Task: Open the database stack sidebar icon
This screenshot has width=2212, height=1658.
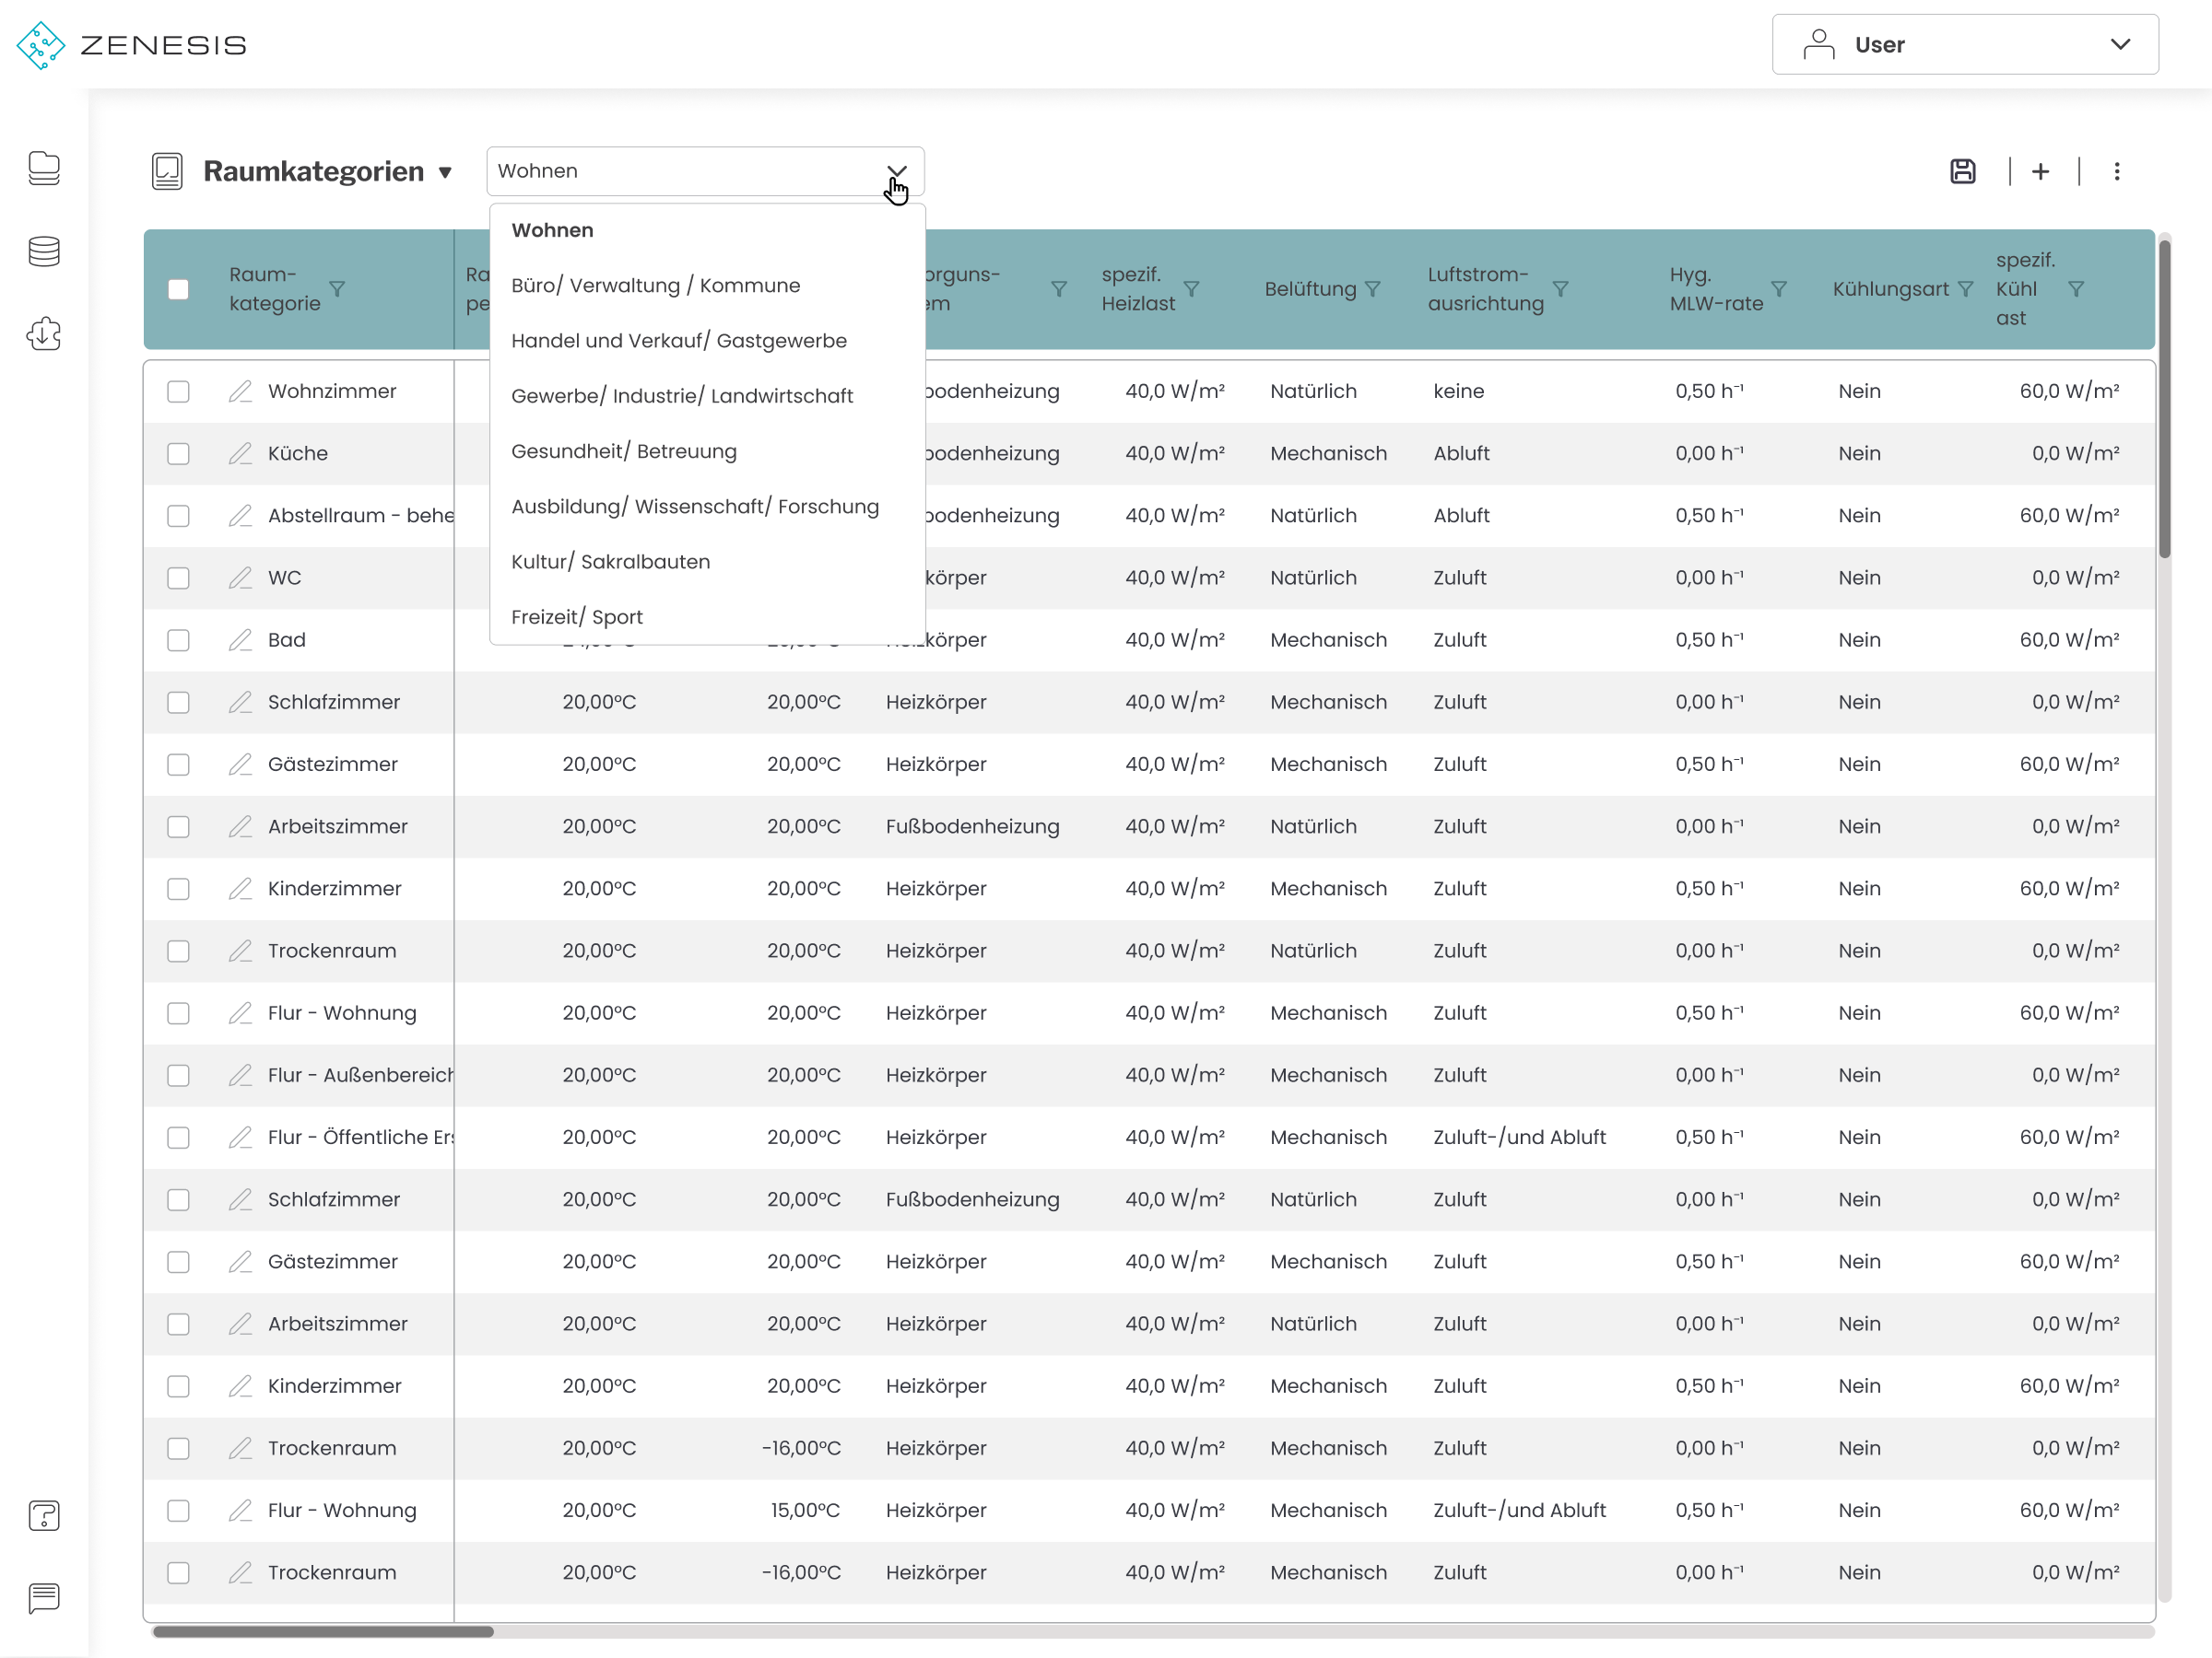Action: [x=44, y=251]
